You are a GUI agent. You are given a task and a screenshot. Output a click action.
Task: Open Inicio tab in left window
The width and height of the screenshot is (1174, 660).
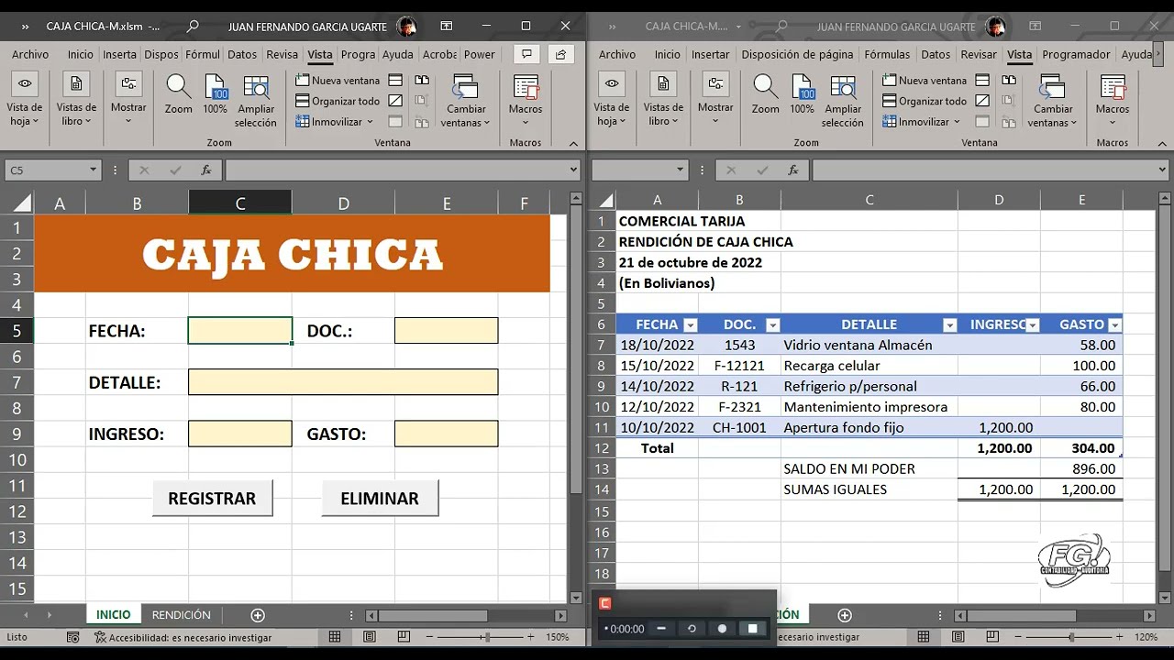[x=80, y=54]
